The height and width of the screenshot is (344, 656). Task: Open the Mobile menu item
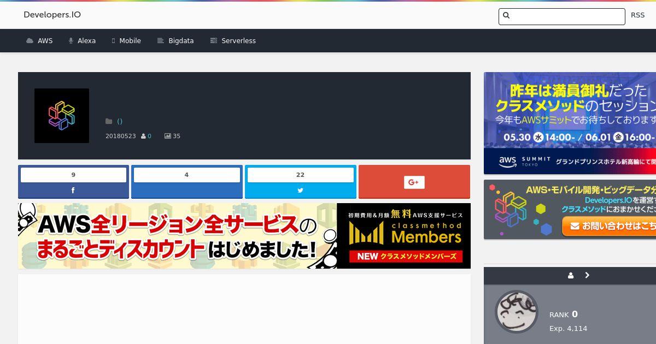click(126, 41)
